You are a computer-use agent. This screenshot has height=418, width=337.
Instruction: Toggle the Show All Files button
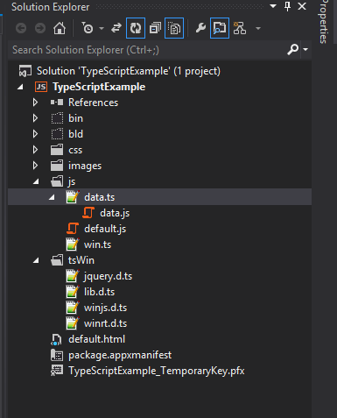[x=174, y=28]
